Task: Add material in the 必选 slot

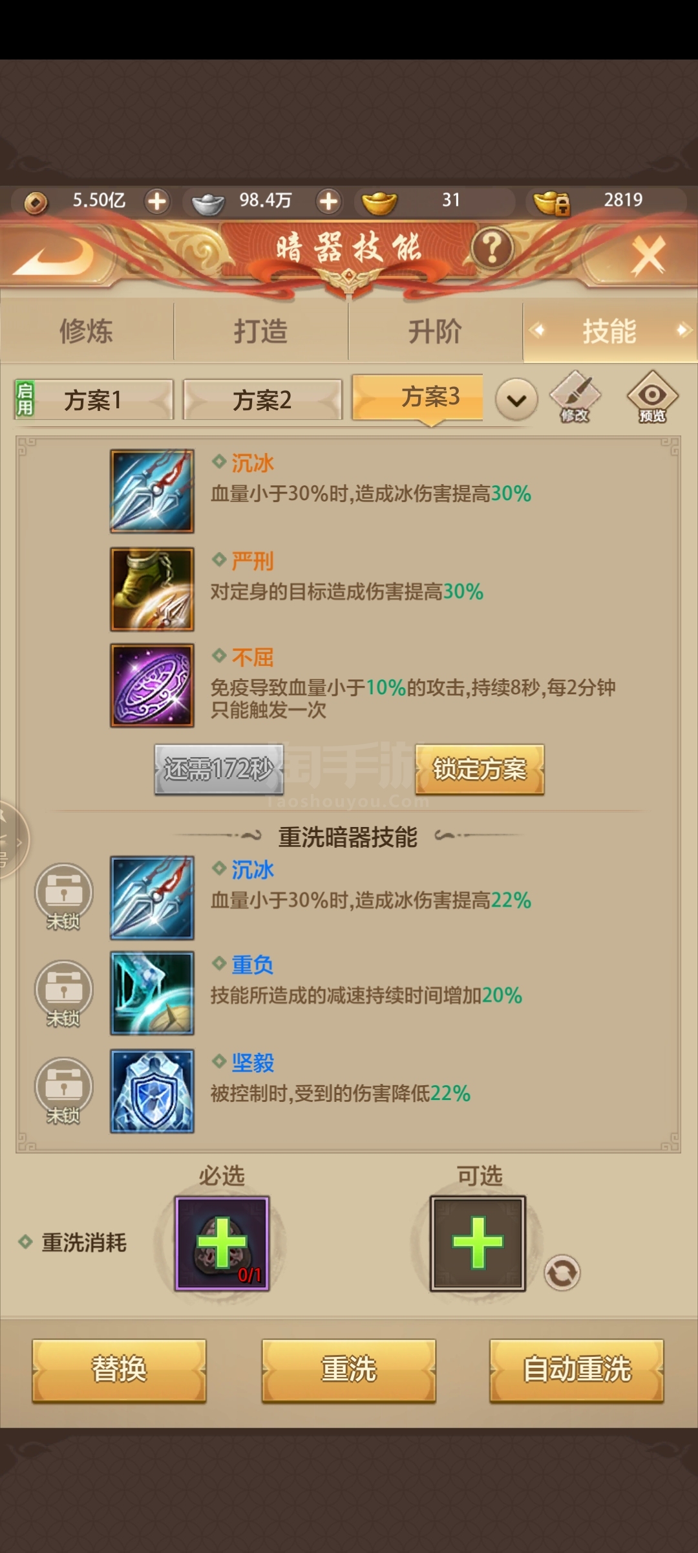Action: pos(222,1243)
